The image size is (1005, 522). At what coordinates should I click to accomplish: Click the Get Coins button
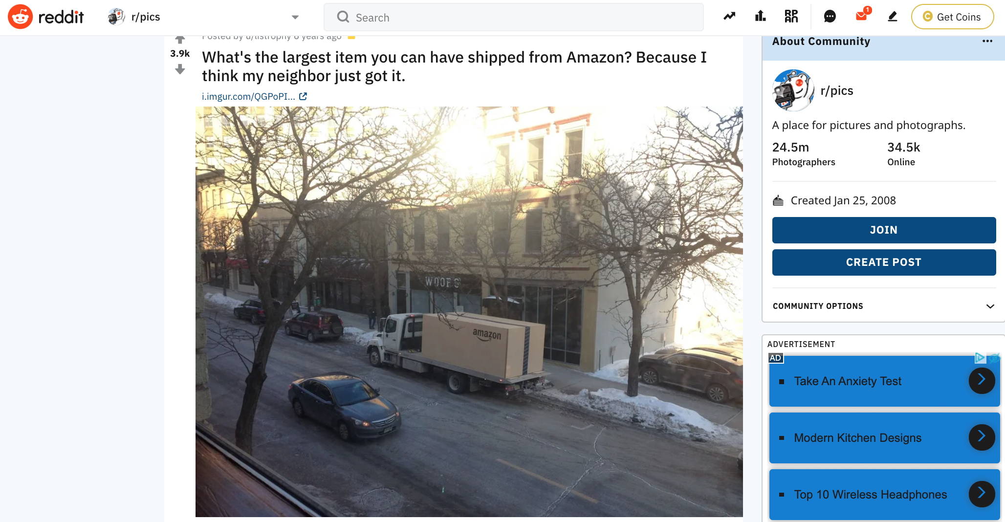tap(952, 17)
